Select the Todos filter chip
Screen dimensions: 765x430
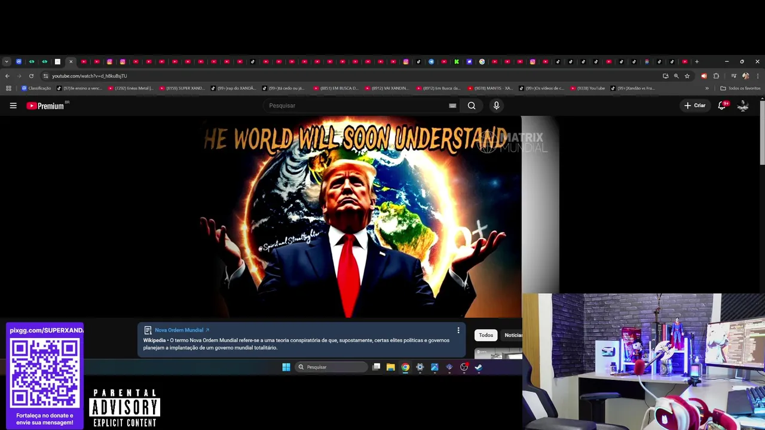click(x=486, y=336)
